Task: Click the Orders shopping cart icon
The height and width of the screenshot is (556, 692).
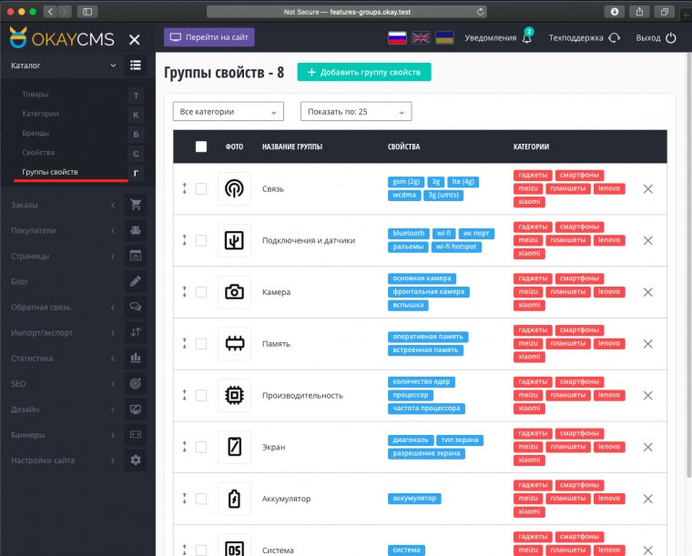Action: point(136,205)
